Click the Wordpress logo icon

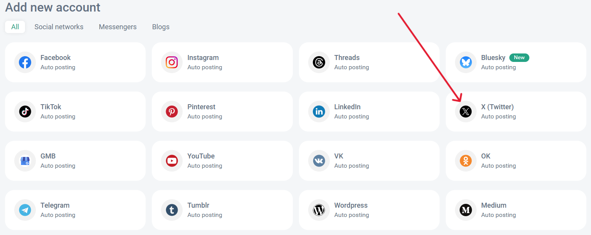pyautogui.click(x=319, y=210)
